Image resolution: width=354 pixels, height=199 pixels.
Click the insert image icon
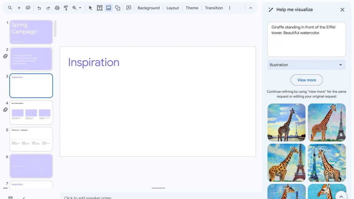click(109, 8)
